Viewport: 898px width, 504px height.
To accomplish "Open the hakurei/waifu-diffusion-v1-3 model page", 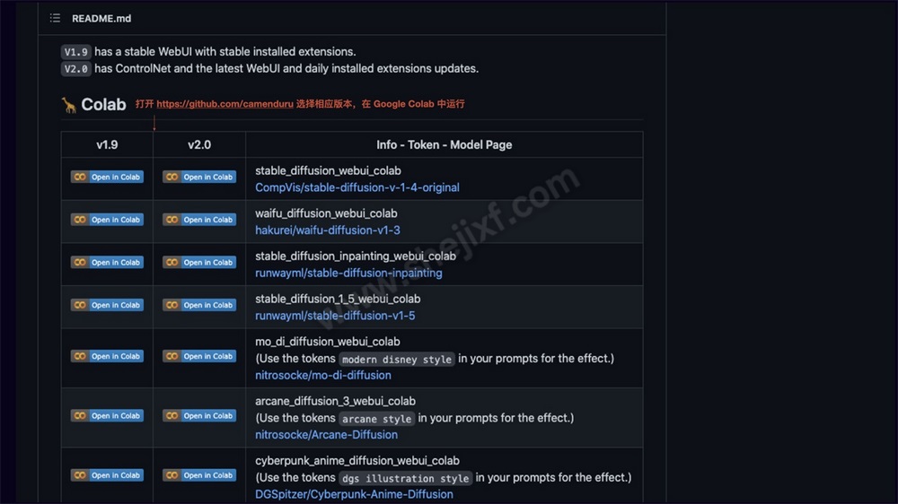I will (x=327, y=230).
